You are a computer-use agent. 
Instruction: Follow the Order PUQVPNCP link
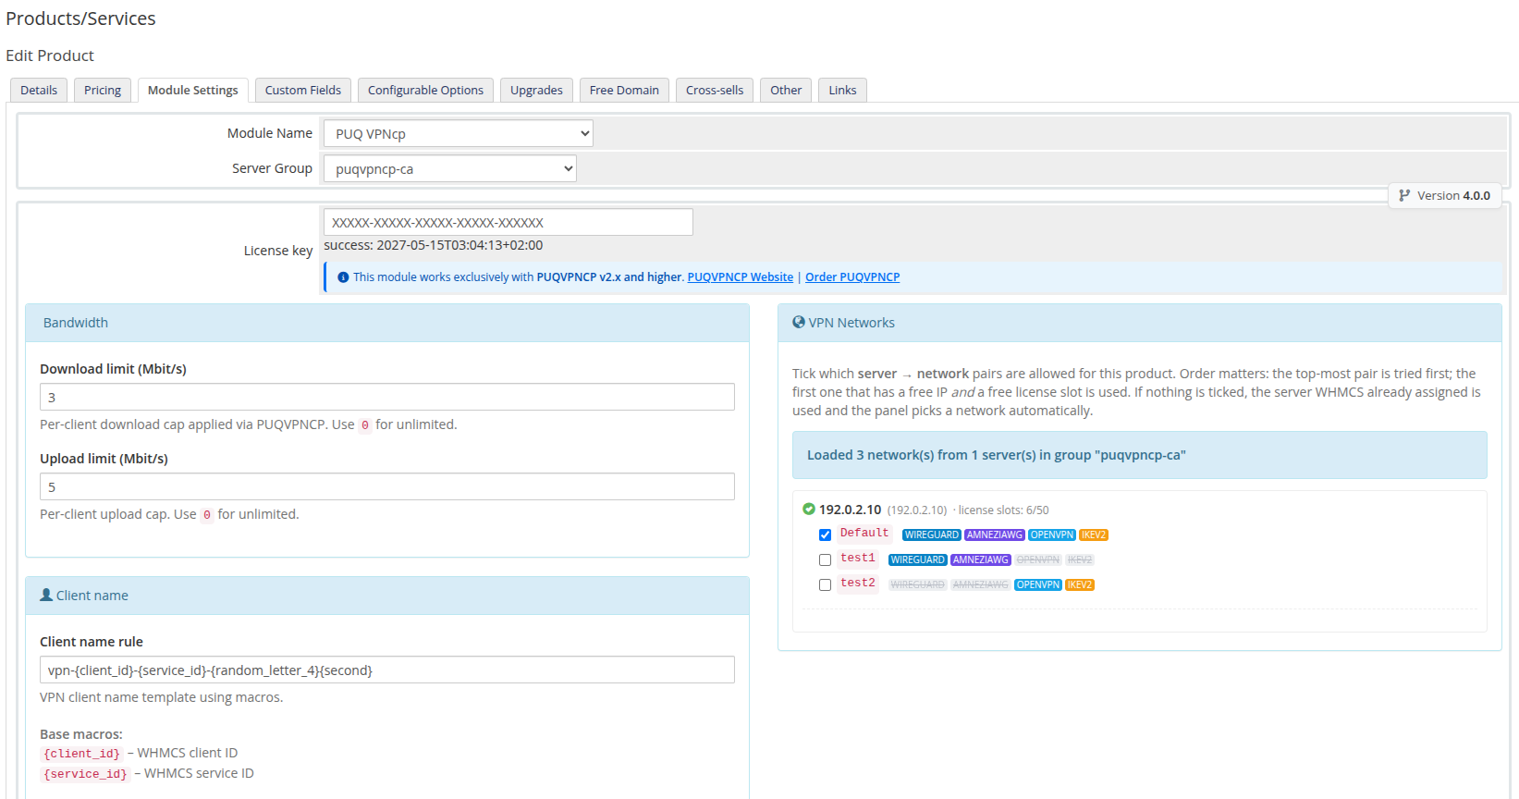pos(852,277)
